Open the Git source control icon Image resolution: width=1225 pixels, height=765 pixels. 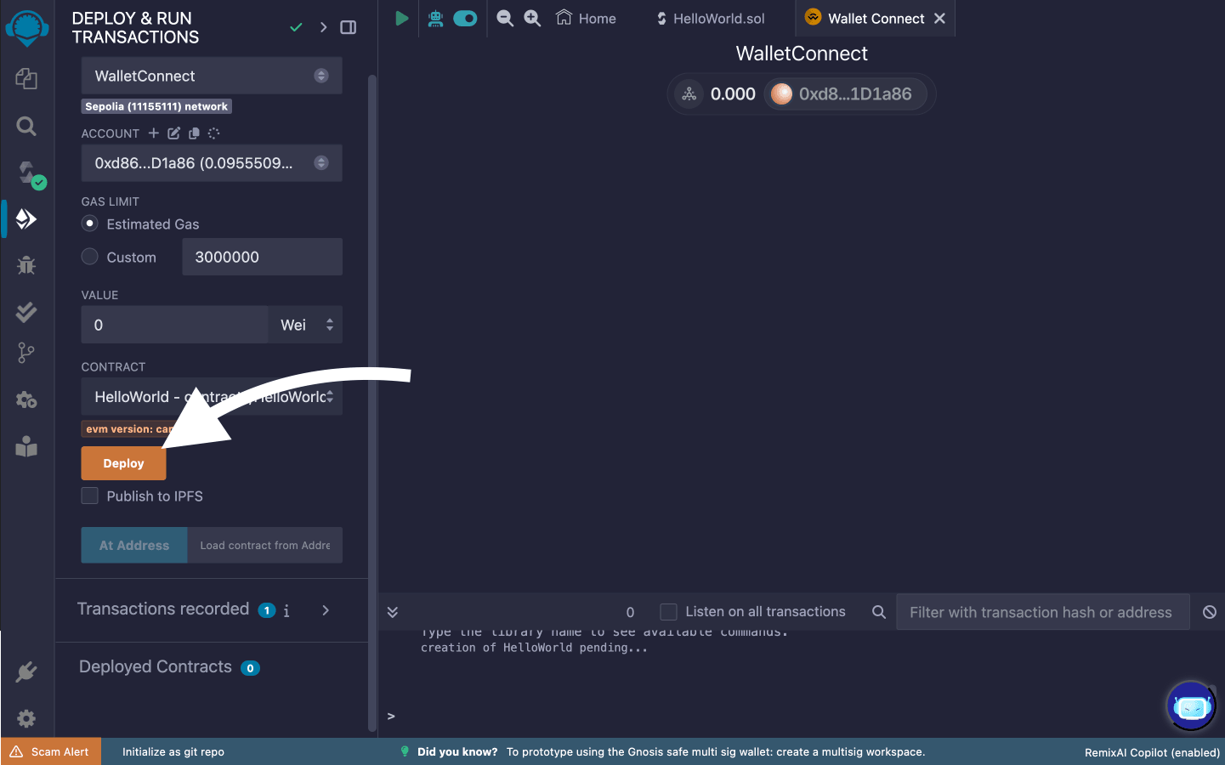[x=26, y=353]
